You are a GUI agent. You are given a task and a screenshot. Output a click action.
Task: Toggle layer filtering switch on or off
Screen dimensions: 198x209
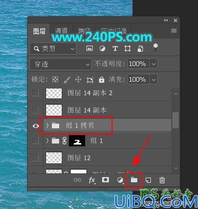[156, 48]
